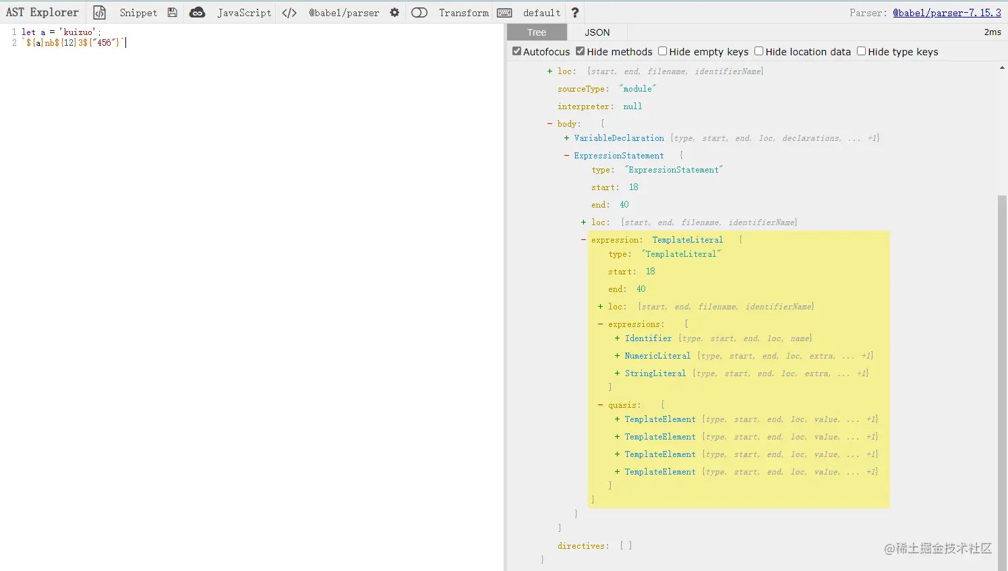This screenshot has width=1008, height=571.
Task: Expand the top loc node
Action: point(550,71)
